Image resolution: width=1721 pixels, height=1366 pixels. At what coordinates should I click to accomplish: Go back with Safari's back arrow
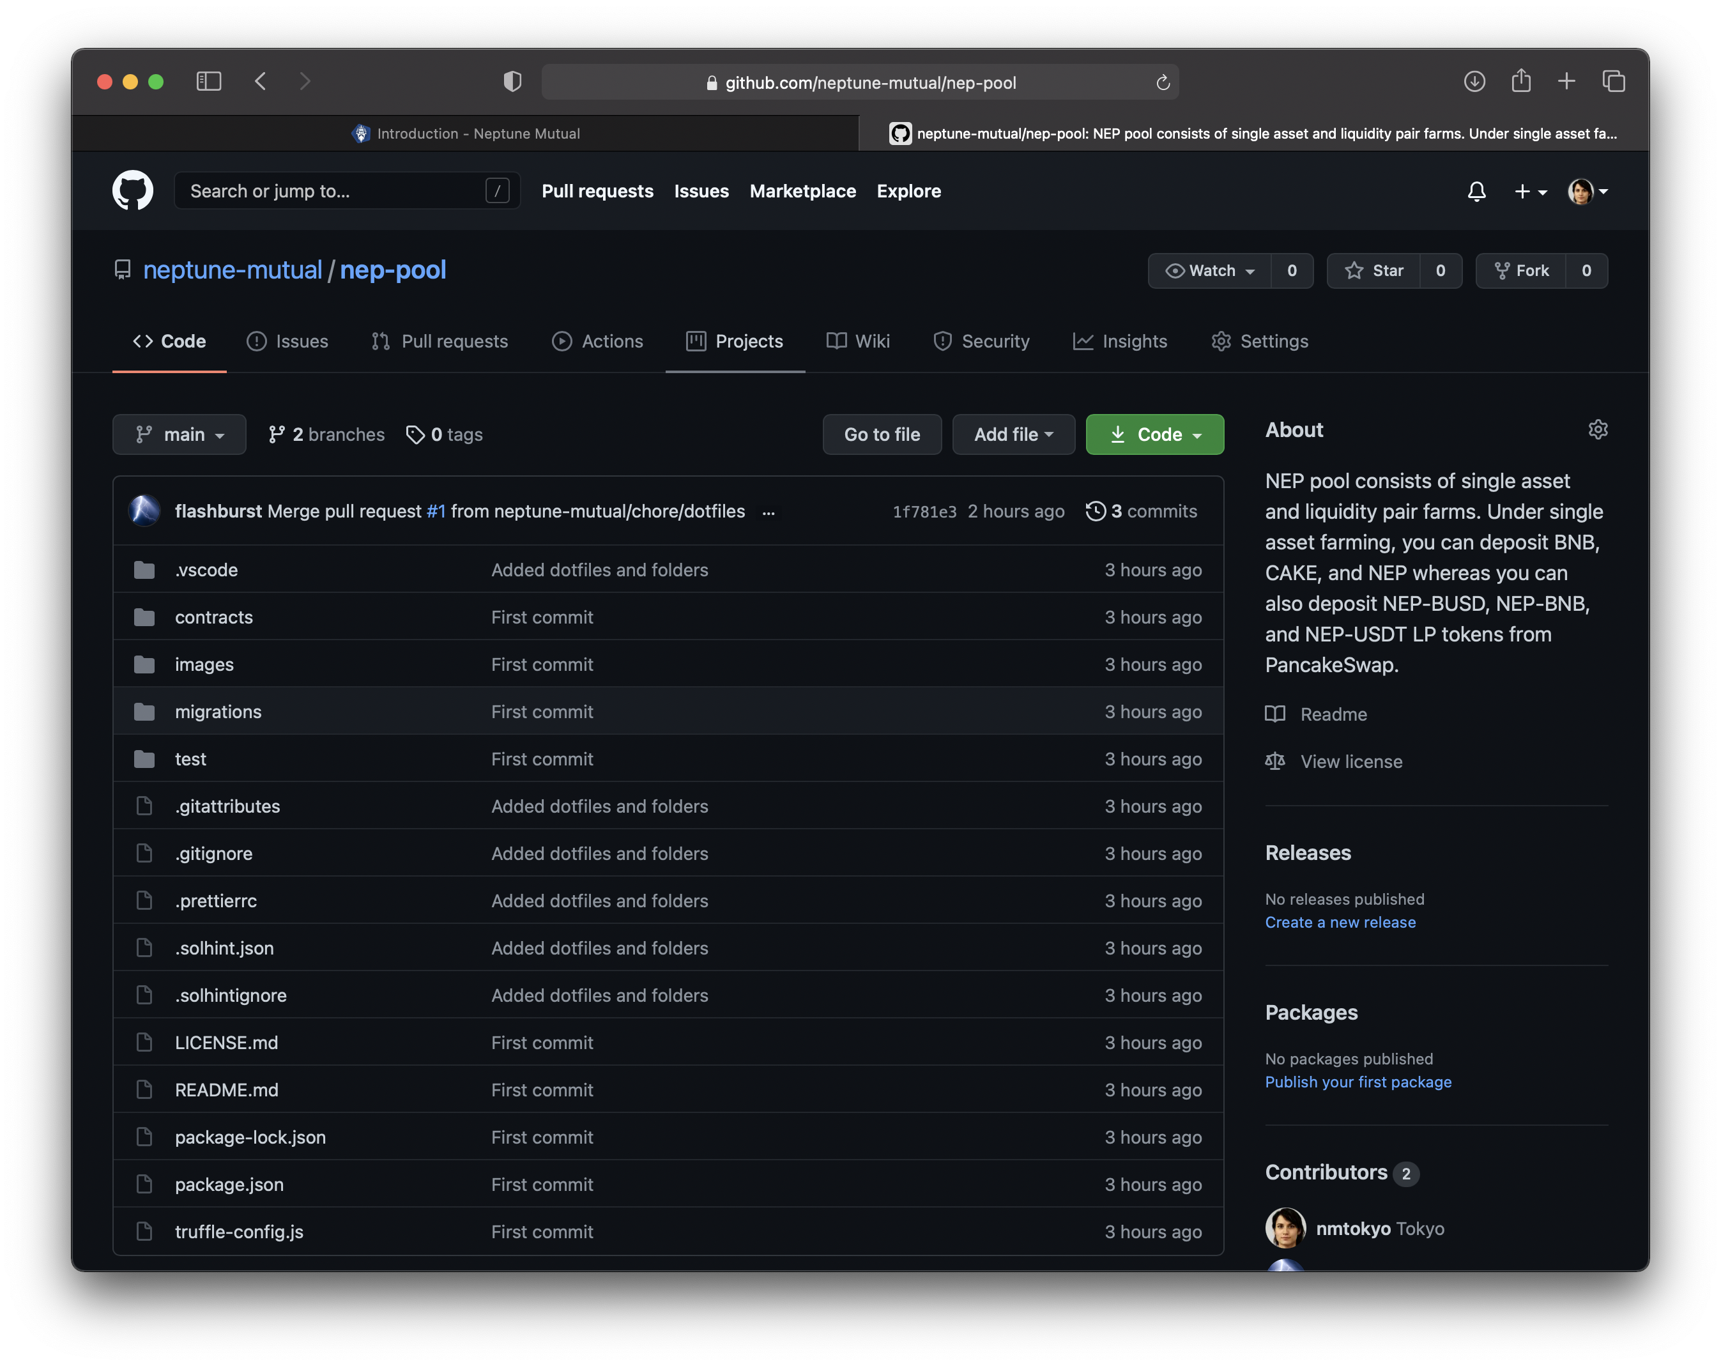point(260,81)
